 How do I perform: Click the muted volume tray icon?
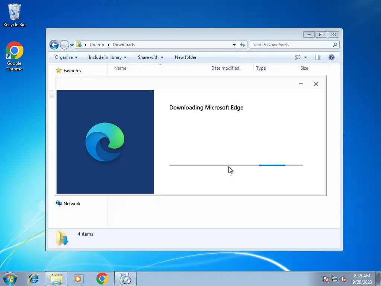343,279
